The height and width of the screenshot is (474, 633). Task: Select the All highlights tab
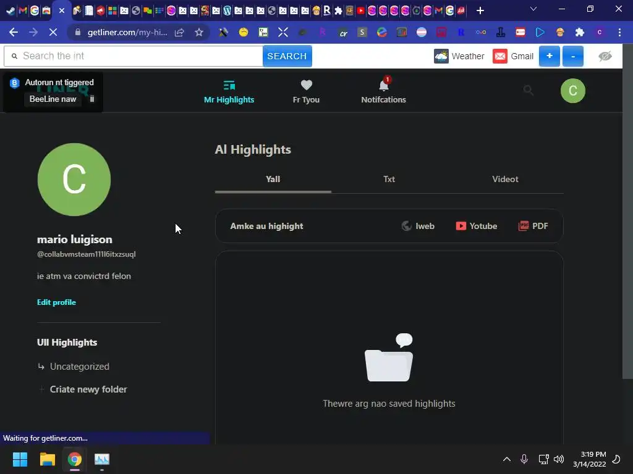point(273,180)
